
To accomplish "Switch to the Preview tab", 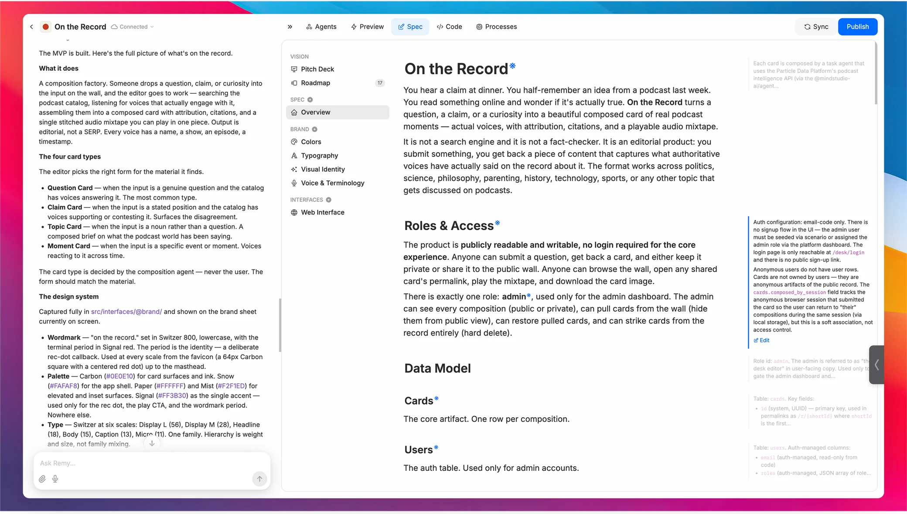I will coord(367,27).
